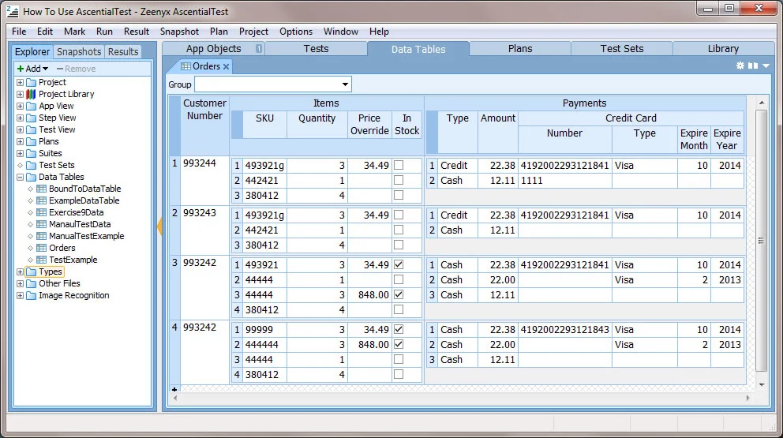Open the Add dropdown arrow

46,69
